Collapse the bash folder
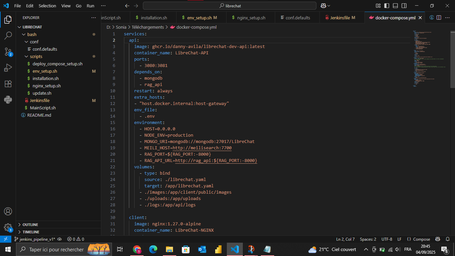 tap(58, 34)
